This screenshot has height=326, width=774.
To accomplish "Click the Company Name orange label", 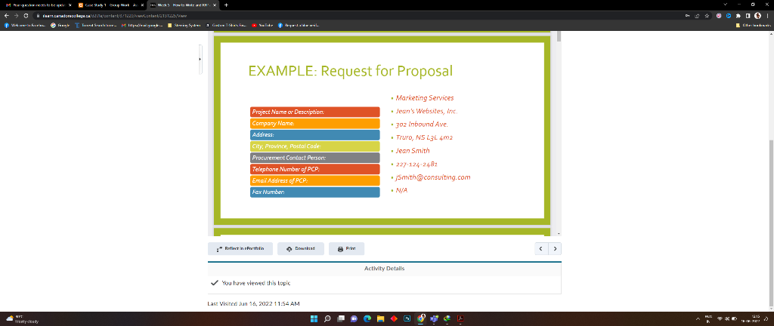I will tap(315, 124).
